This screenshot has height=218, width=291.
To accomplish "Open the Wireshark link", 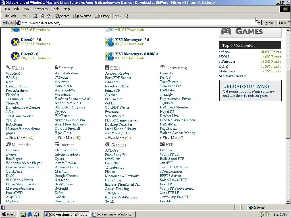I will click(63, 95).
